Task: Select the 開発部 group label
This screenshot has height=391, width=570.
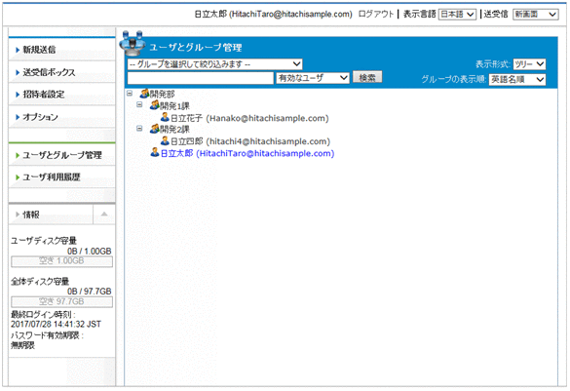Action: [162, 95]
